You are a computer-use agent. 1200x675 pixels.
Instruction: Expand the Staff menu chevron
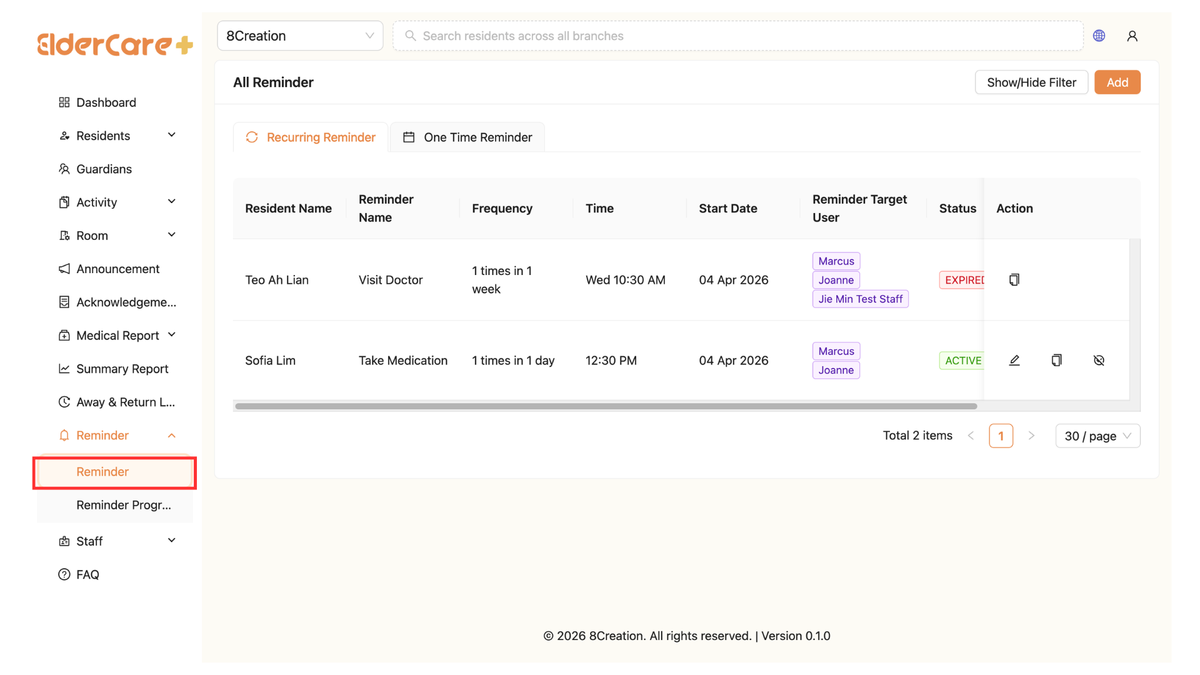(172, 541)
